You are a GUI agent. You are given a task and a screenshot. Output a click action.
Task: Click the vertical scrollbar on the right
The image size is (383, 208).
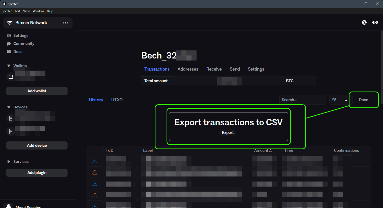click(382, 68)
